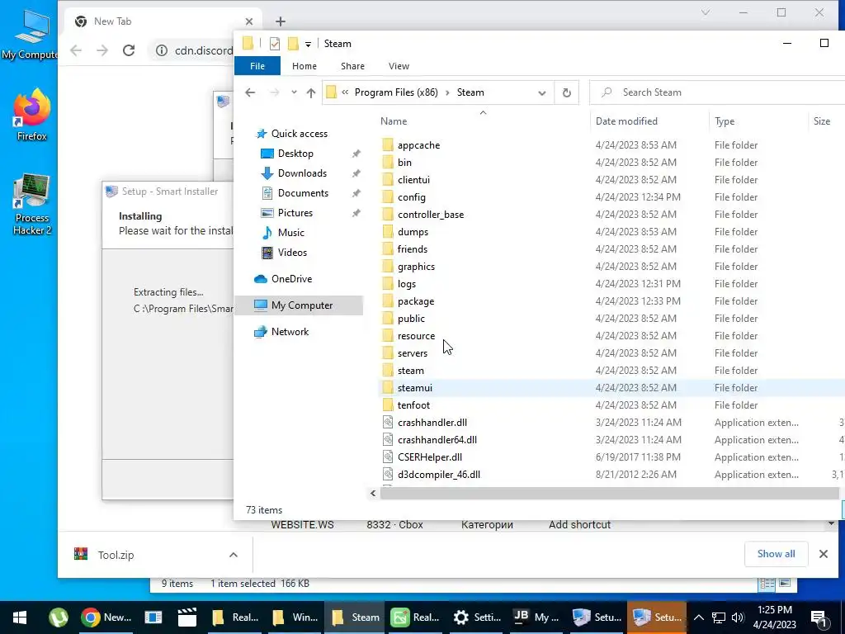Select Documents in navigation pane
The width and height of the screenshot is (845, 634).
tap(303, 193)
